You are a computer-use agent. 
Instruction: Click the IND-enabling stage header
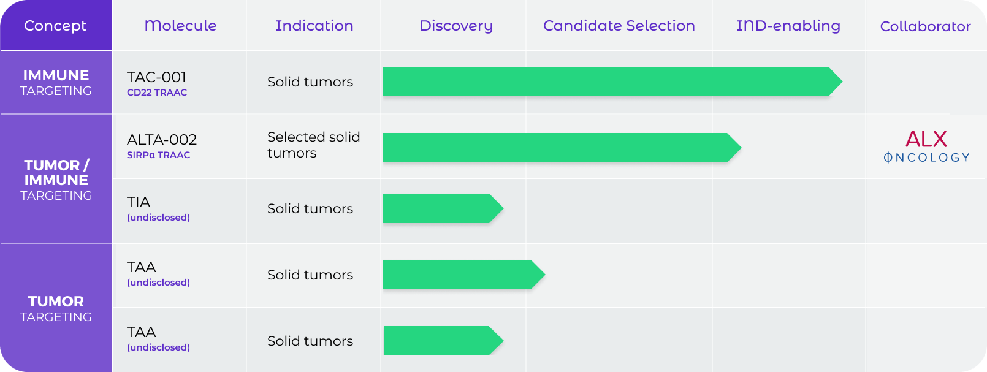click(788, 26)
